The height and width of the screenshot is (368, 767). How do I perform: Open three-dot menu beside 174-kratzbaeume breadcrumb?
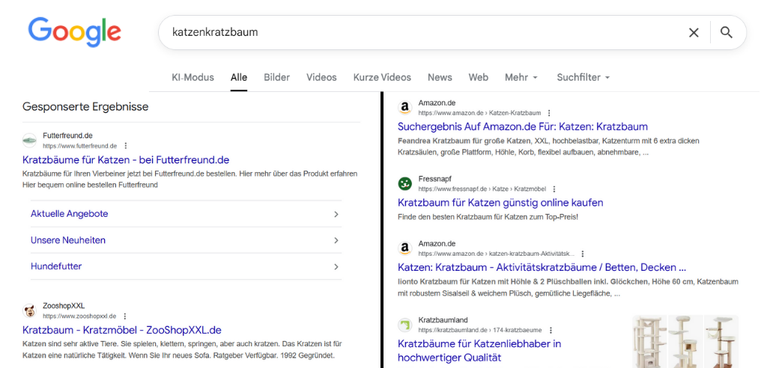tap(551, 330)
